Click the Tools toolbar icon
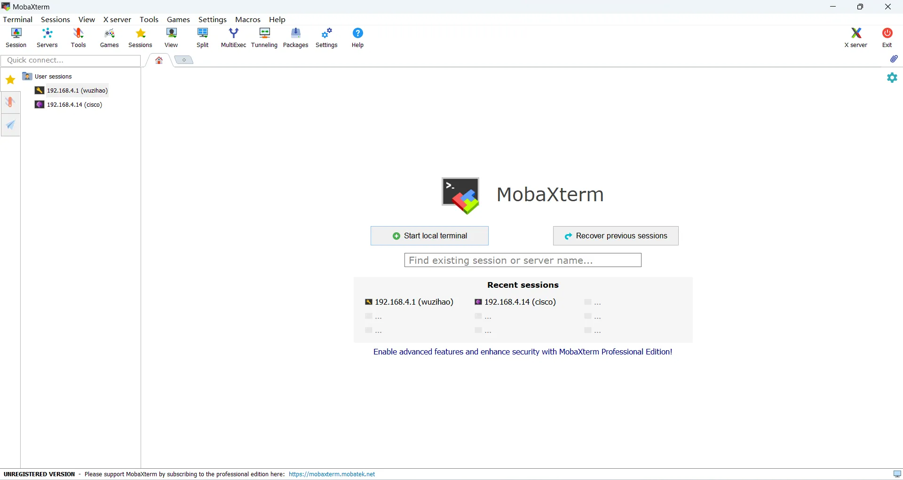Viewport: 903px width, 480px height. coord(78,38)
